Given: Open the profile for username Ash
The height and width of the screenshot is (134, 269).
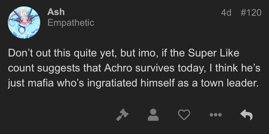Looking at the screenshot, I should (56, 12).
